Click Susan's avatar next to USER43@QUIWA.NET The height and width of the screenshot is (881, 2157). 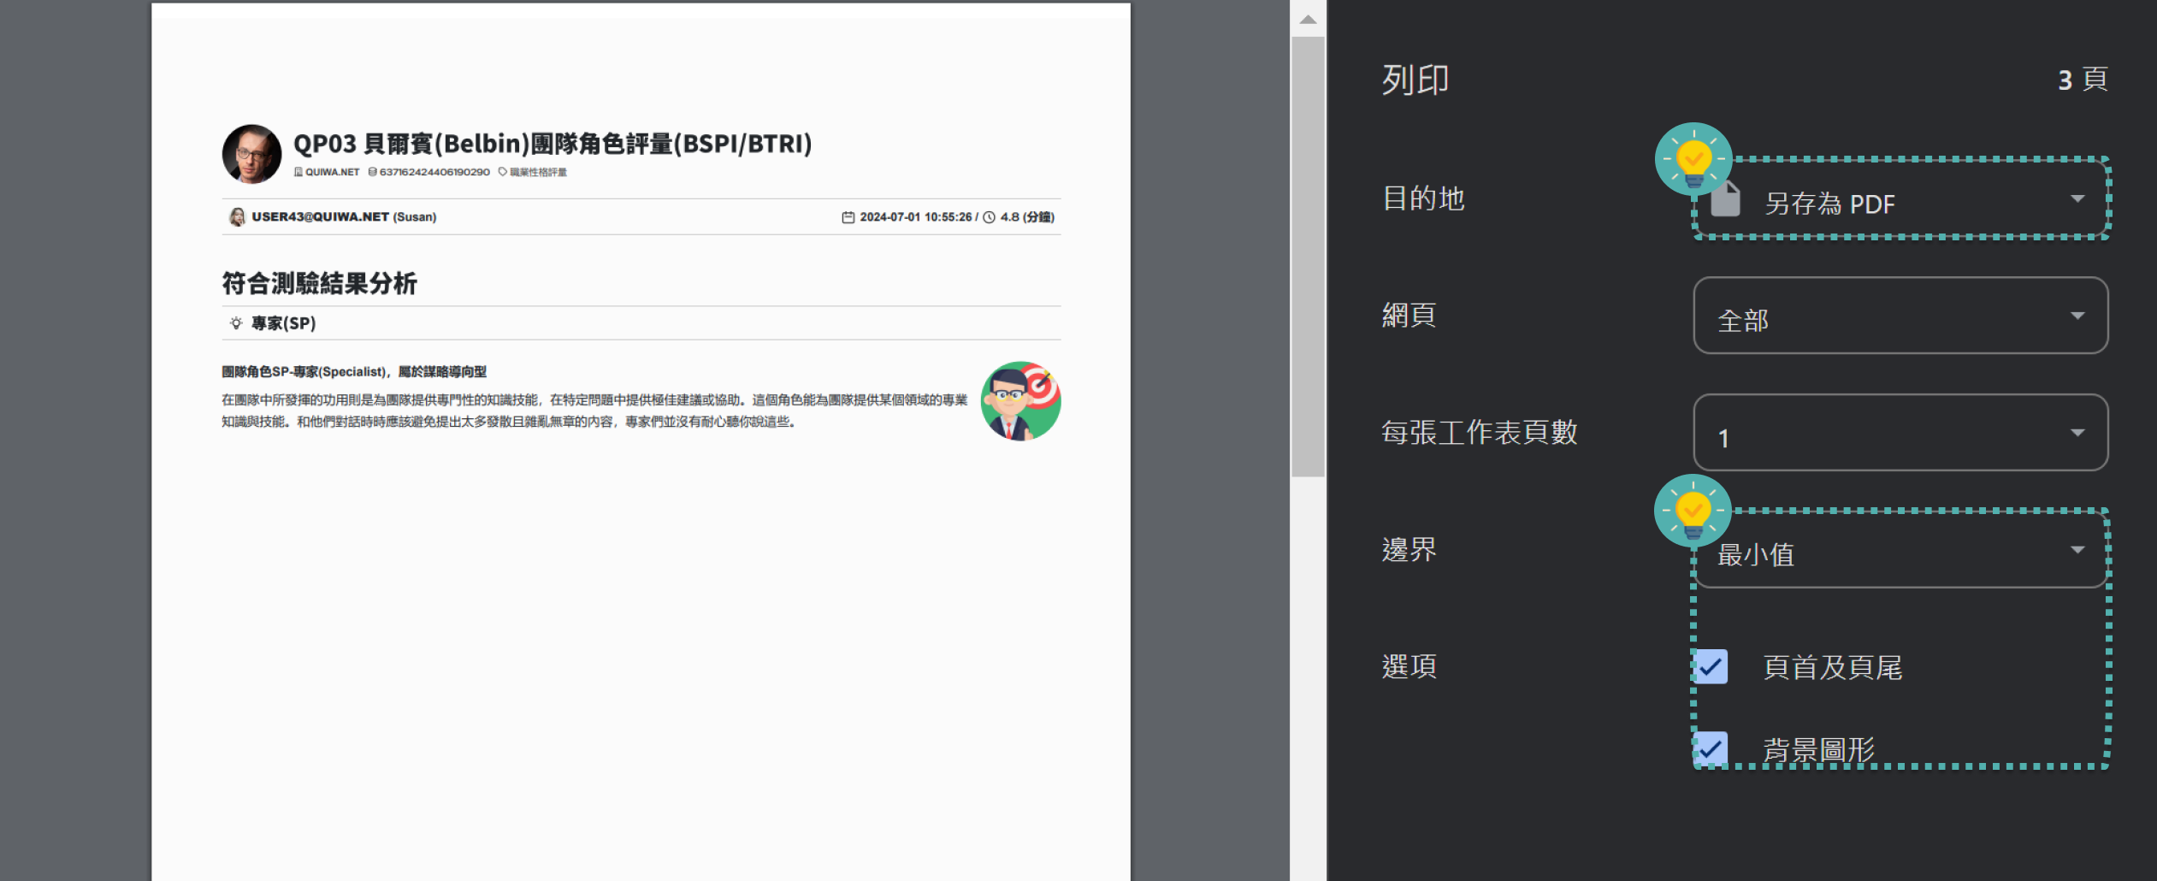click(x=237, y=216)
